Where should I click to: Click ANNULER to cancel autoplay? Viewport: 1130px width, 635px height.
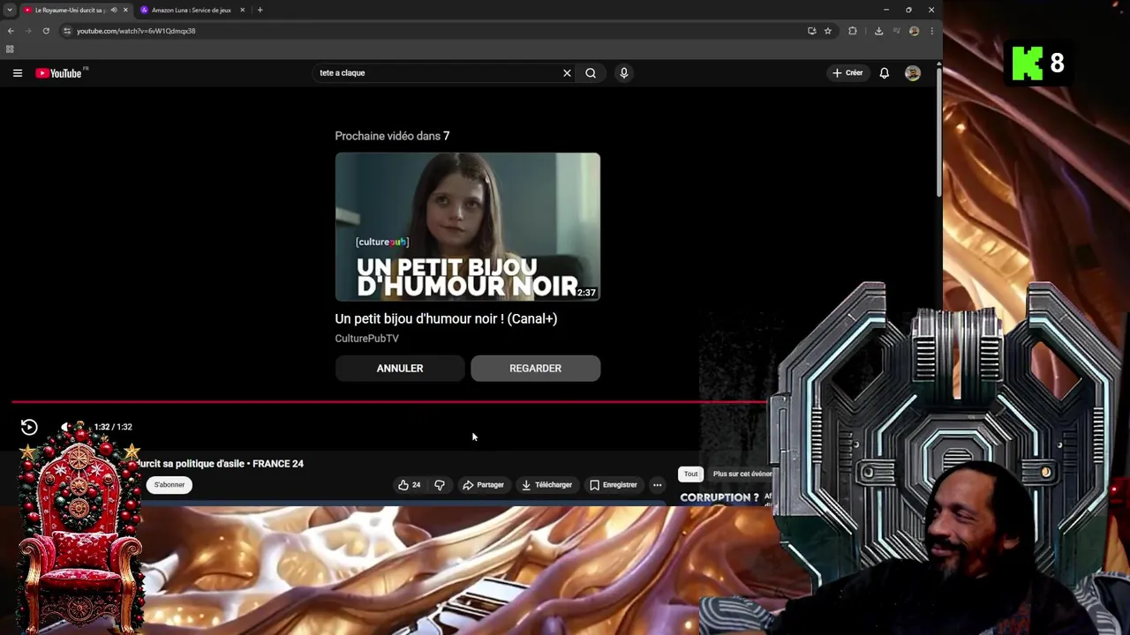(x=400, y=369)
